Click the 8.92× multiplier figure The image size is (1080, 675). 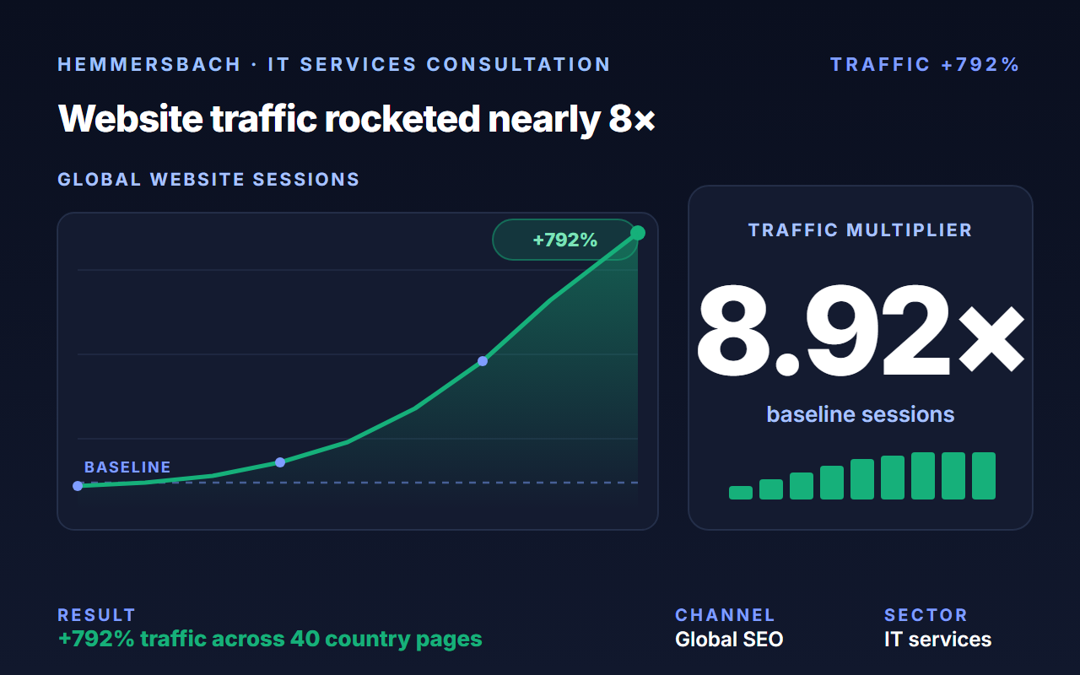861,330
